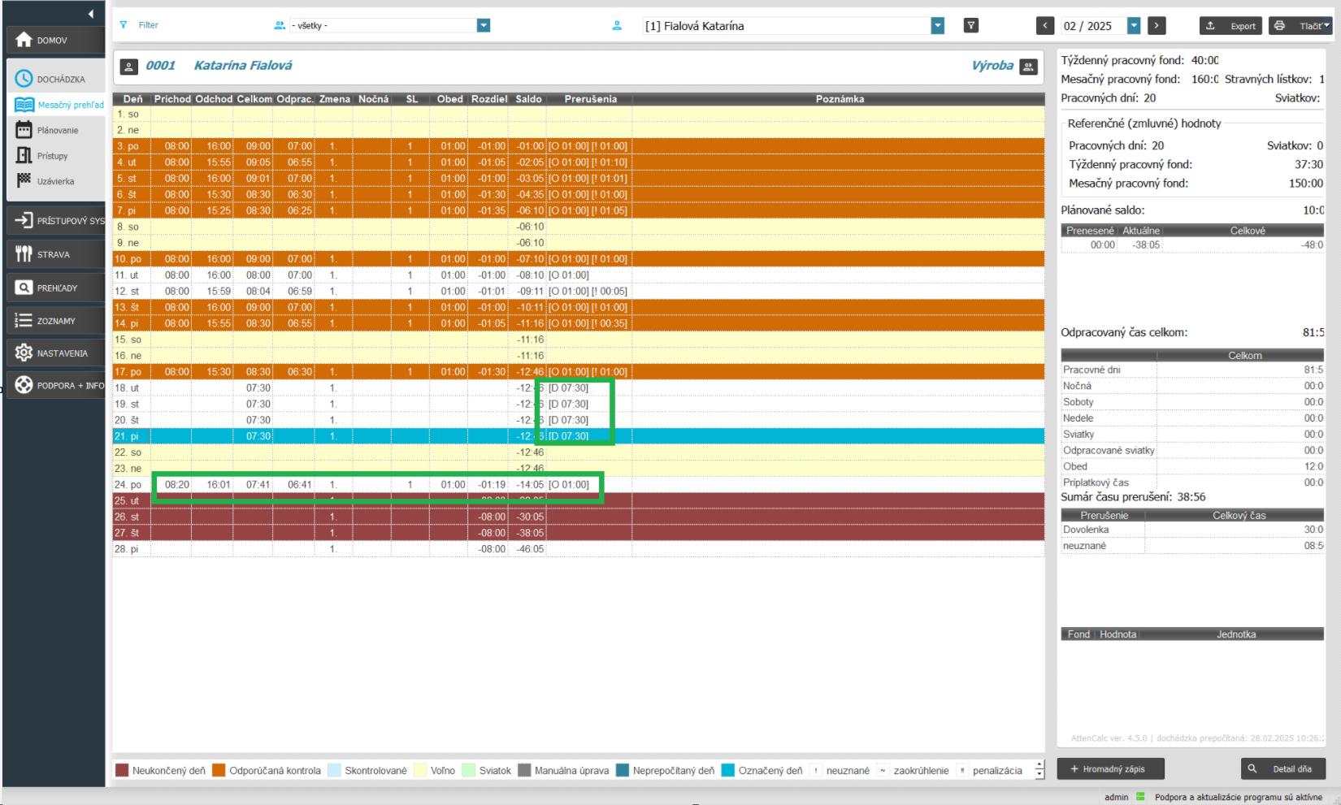Open the group filter dropdown '- všetky -'
This screenshot has height=805, width=1341.
pos(484,26)
